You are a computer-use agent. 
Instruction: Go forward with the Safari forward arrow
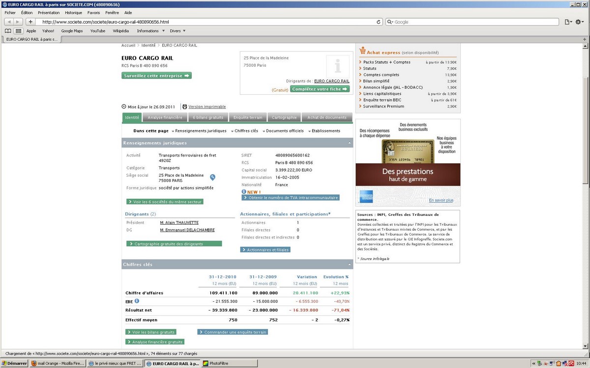tap(18, 22)
